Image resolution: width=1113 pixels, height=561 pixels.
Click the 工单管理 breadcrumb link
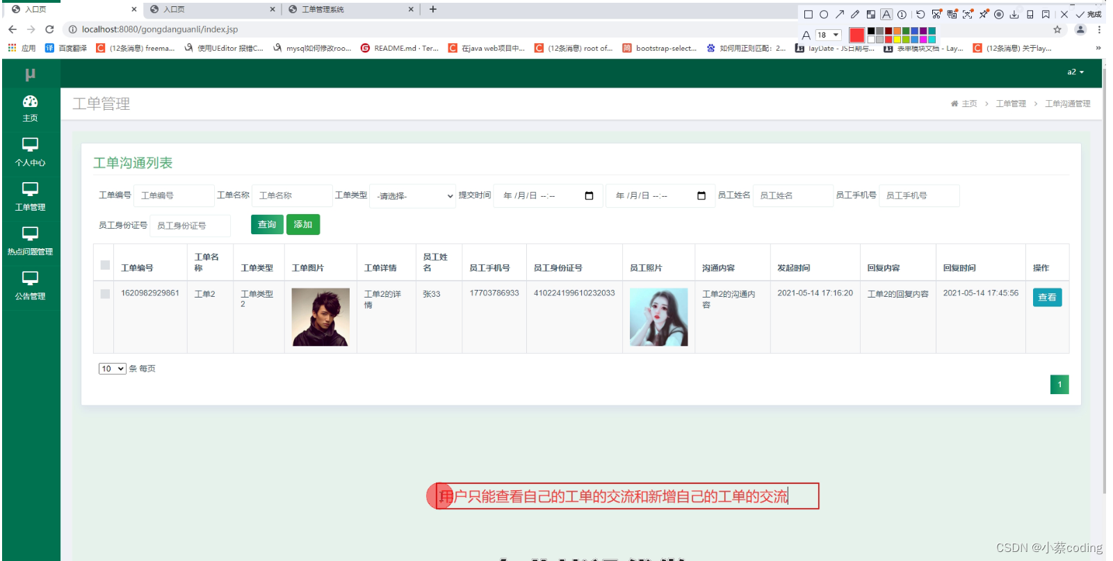coord(1011,104)
